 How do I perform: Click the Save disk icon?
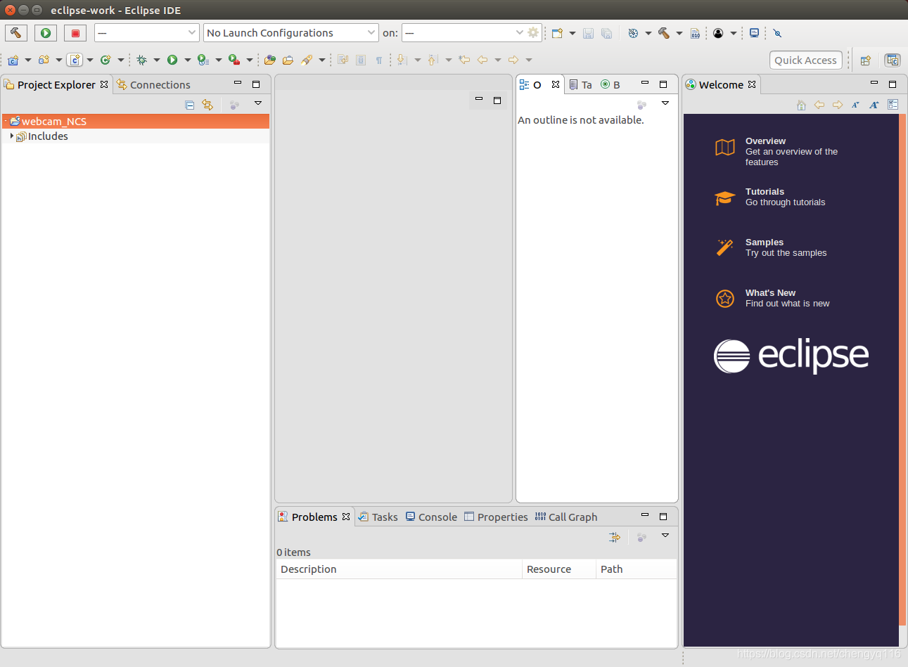pos(589,33)
